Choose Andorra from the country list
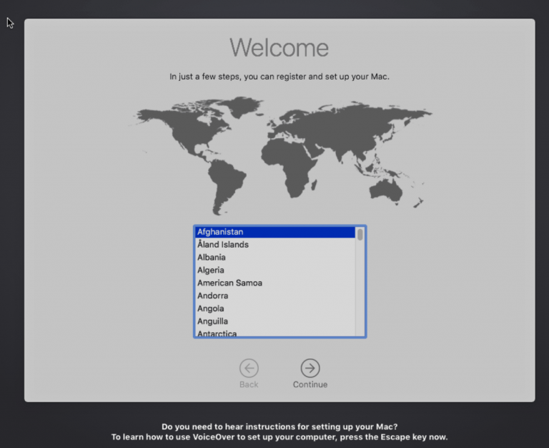Screen dimensions: 549x448 pyautogui.click(x=213, y=296)
